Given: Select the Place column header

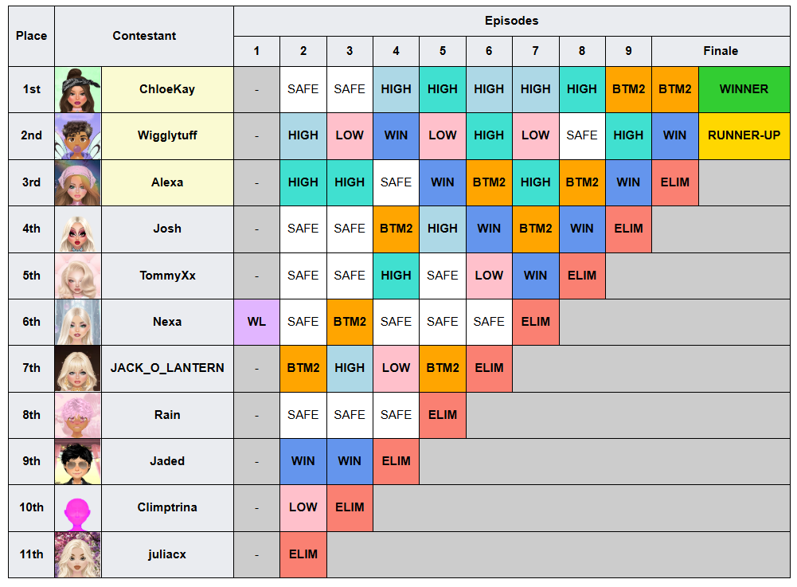Looking at the screenshot, I should pyautogui.click(x=32, y=36).
